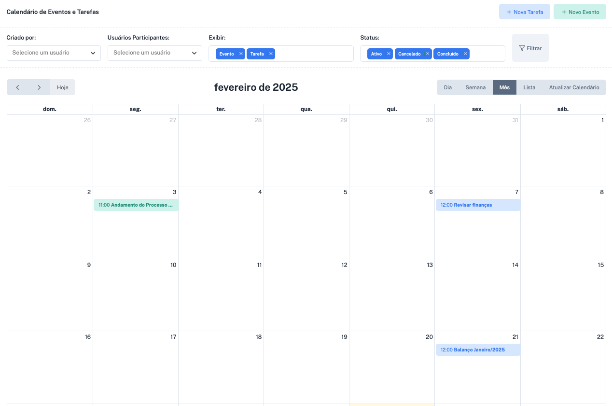Remove the Evento filter tag
Screen dimensions: 612x406
(241, 54)
